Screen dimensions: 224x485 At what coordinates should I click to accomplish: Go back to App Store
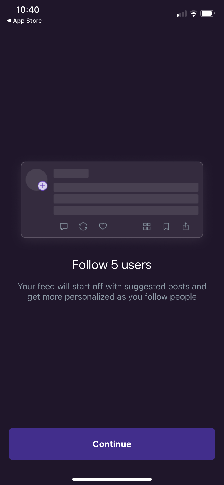point(27,21)
